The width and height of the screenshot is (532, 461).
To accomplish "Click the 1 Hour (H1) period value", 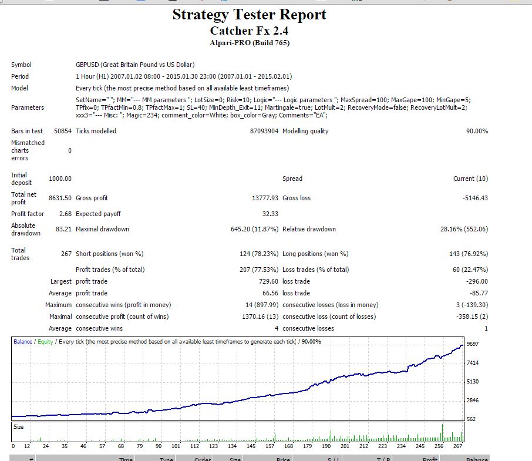I will (184, 76).
